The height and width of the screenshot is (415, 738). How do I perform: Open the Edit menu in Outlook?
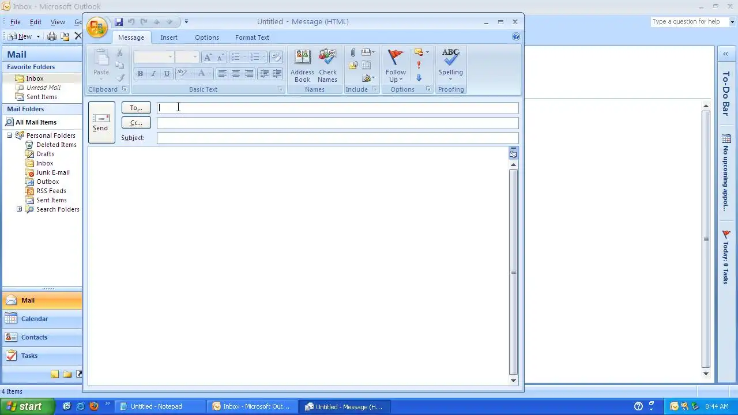[x=36, y=22]
